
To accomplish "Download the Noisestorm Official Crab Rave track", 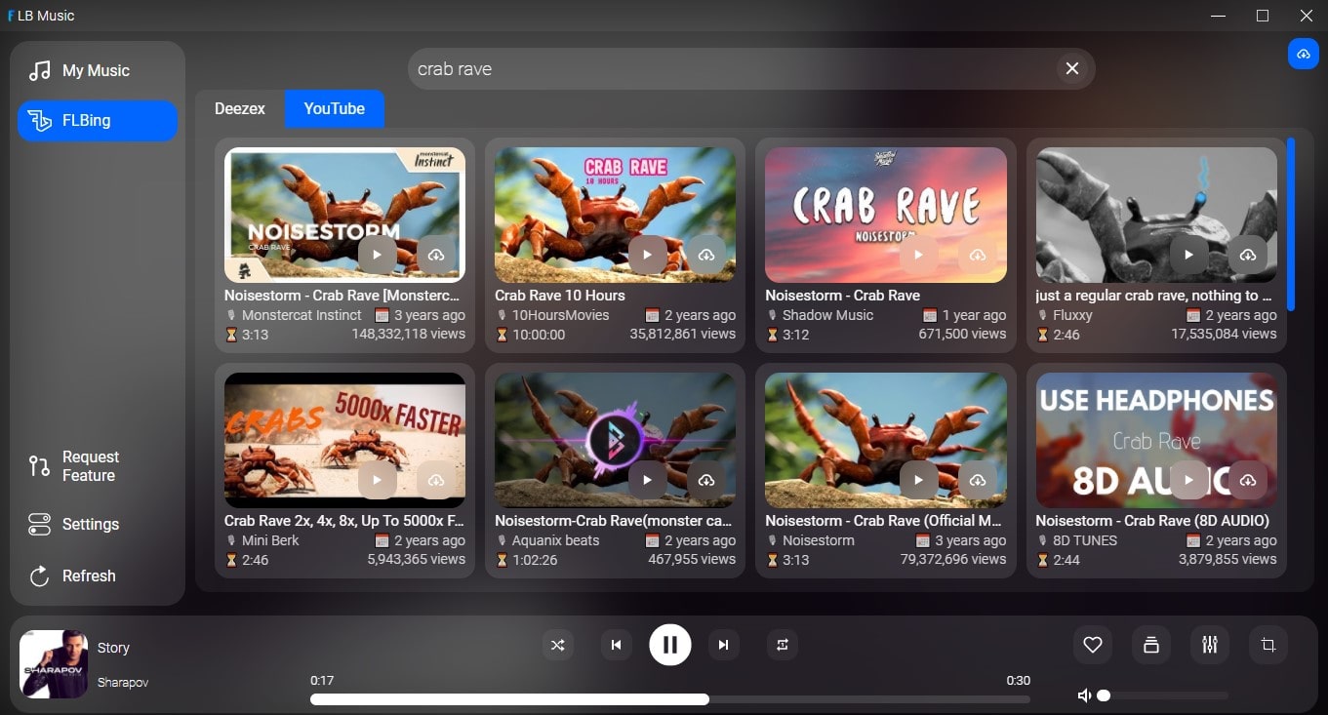I will (977, 480).
